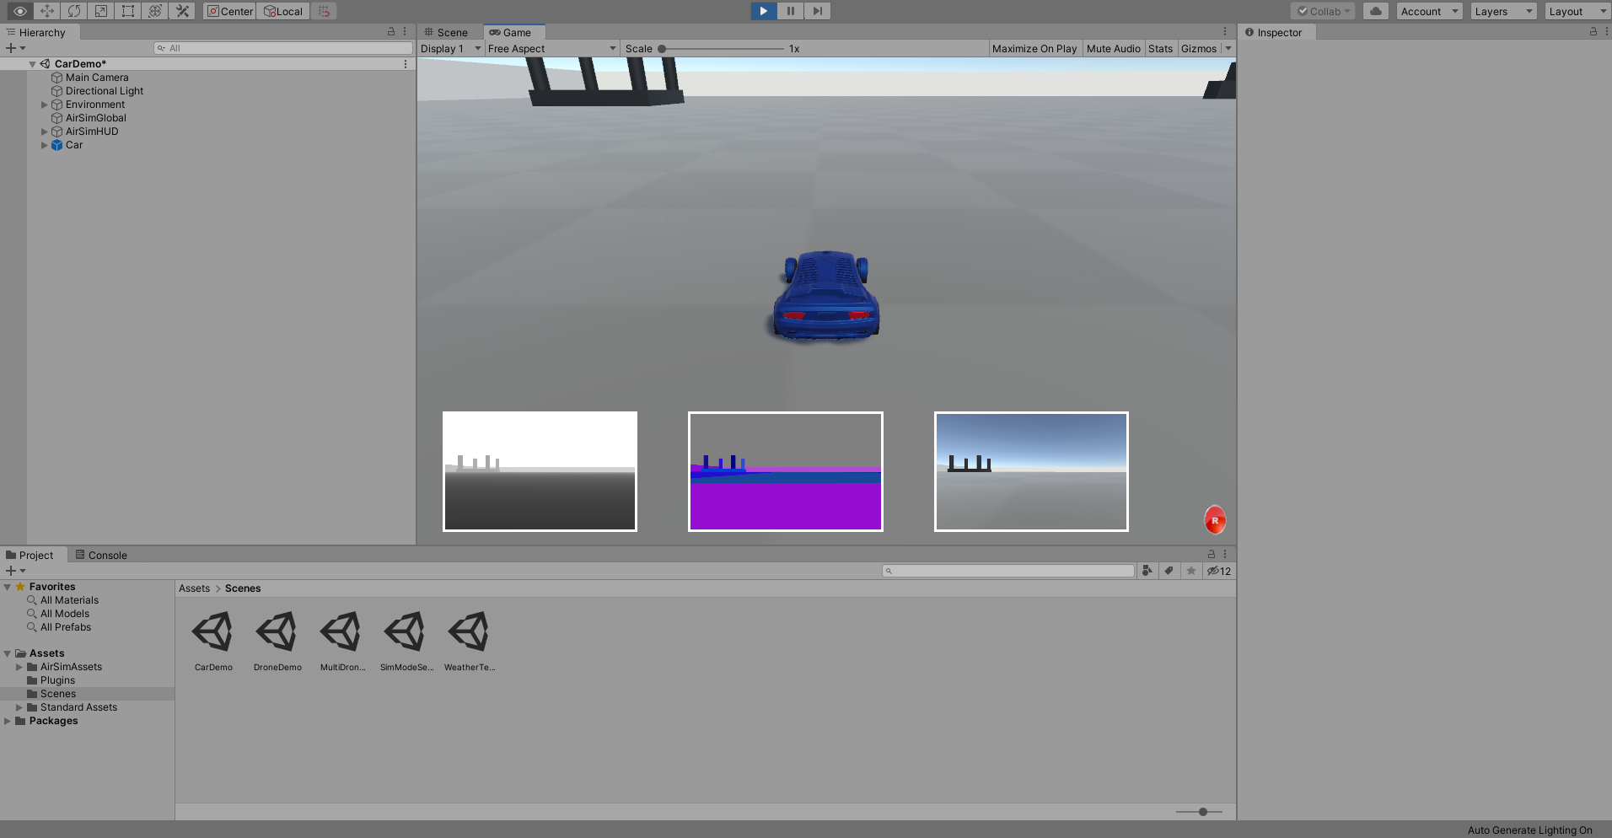1612x838 pixels.
Task: Open the Hierarchy create menu plus icon
Action: [10, 48]
